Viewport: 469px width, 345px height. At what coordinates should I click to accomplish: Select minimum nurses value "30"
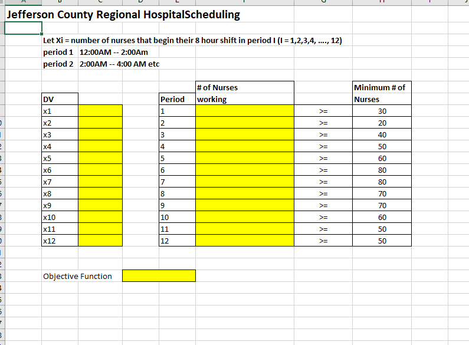click(x=382, y=111)
